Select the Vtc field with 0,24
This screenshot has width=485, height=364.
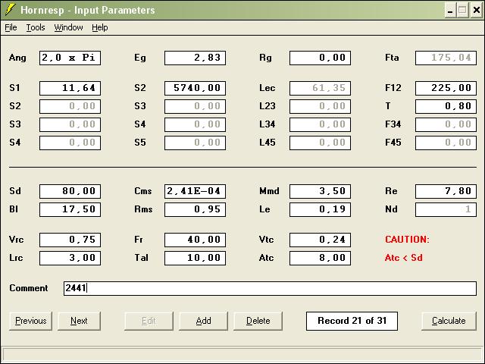click(x=320, y=240)
